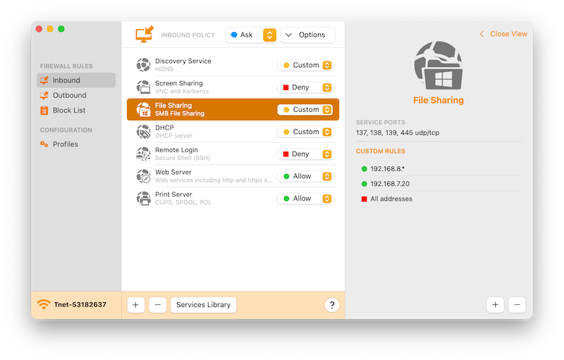The image size is (564, 360).
Task: Open the Inbound Policy Ask dropdown
Action: 252,35
